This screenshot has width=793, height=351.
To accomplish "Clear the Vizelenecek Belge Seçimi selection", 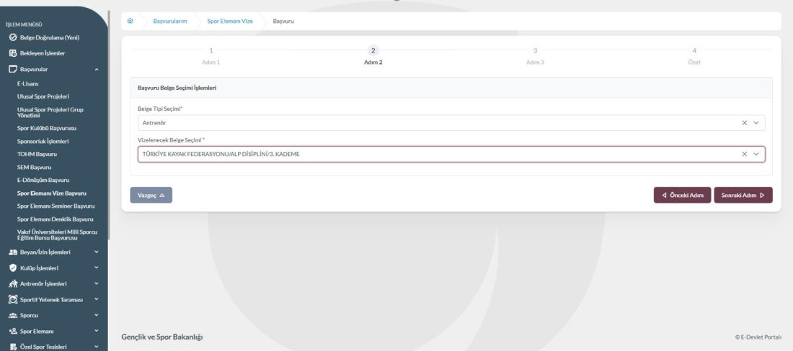I will pyautogui.click(x=745, y=154).
